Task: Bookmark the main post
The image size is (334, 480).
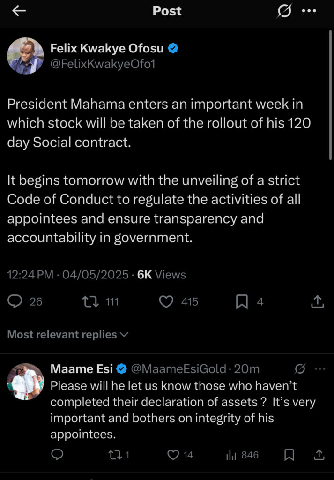Action: [242, 302]
